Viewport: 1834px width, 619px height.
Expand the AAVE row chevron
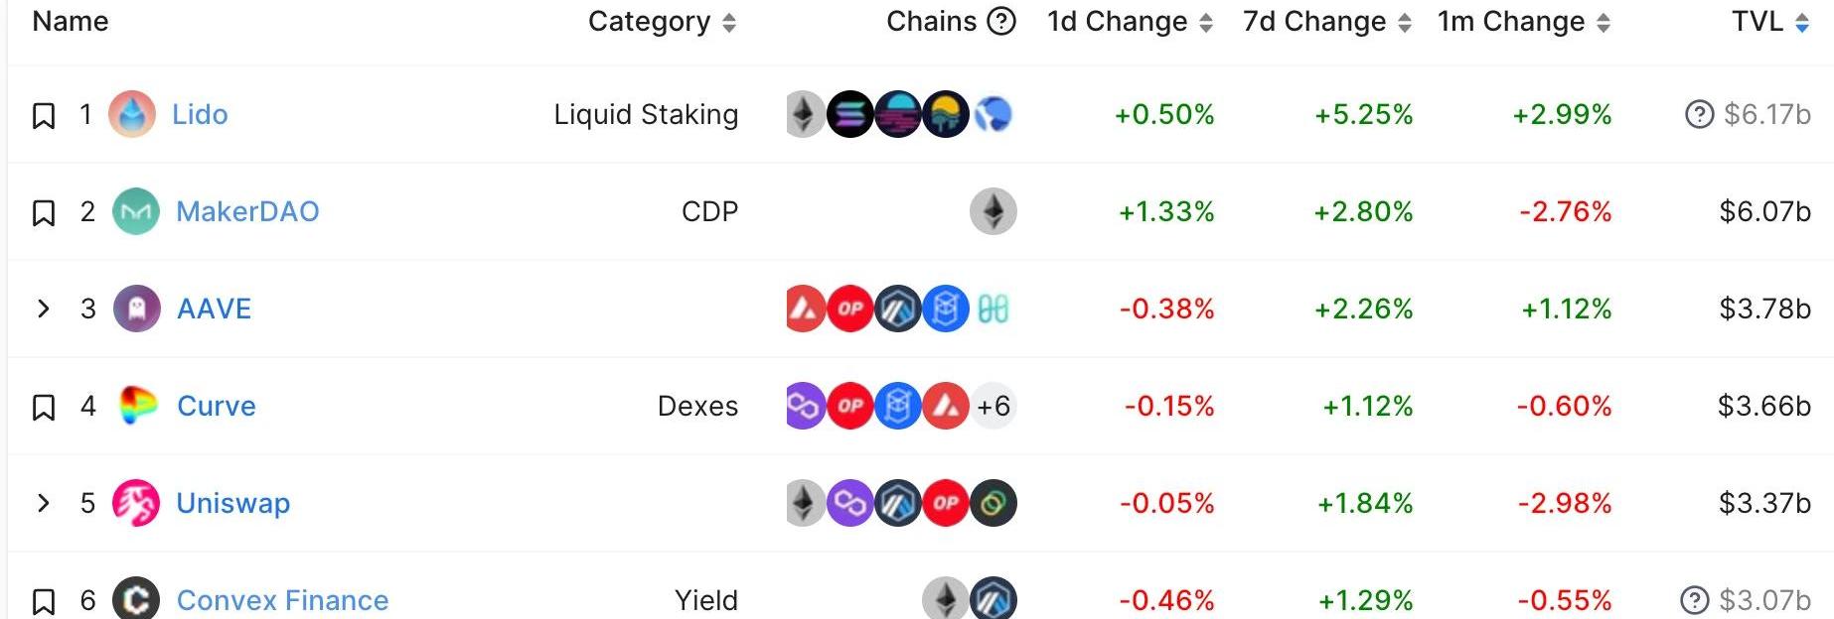43,309
